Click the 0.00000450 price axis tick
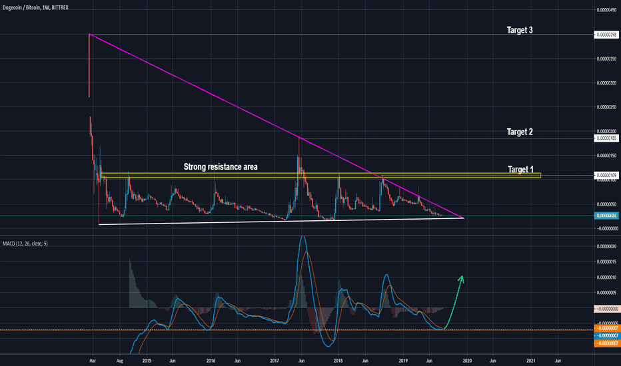 pyautogui.click(x=607, y=10)
